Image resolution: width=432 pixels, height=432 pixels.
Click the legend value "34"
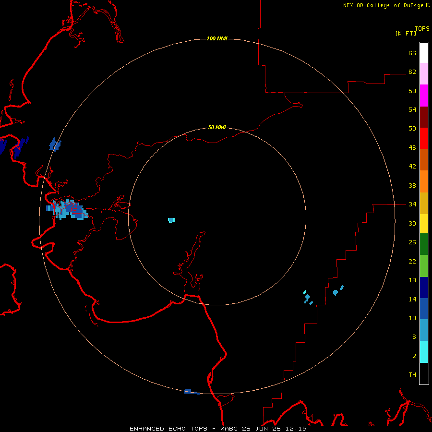click(x=412, y=204)
